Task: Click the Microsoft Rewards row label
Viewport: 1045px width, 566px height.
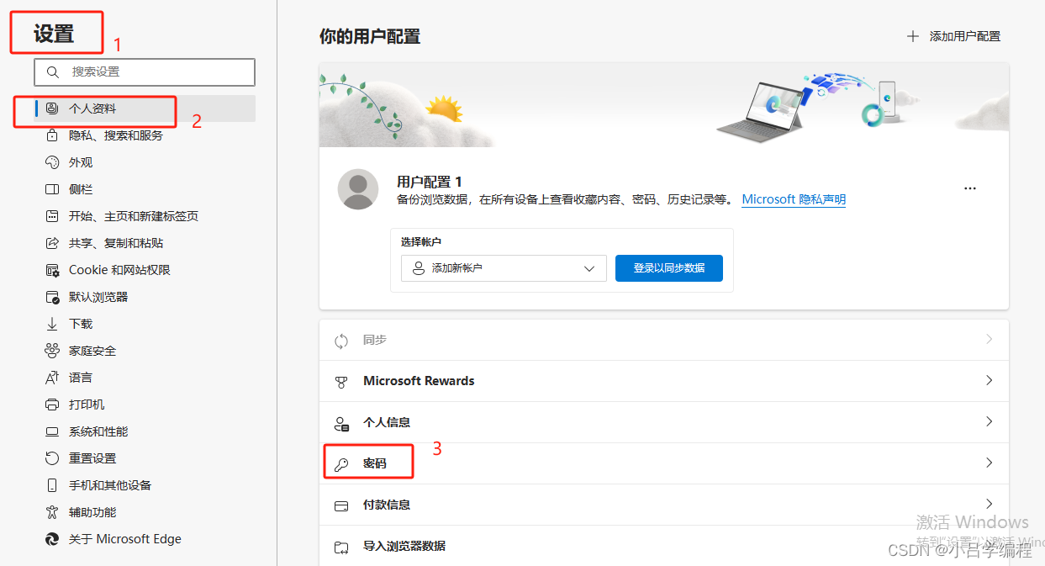Action: 419,381
